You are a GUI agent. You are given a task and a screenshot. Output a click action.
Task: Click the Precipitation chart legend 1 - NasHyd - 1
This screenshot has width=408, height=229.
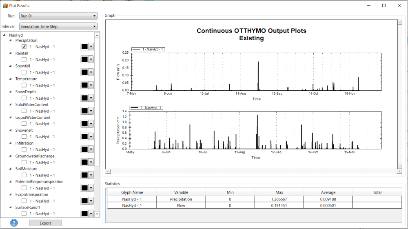(x=146, y=108)
